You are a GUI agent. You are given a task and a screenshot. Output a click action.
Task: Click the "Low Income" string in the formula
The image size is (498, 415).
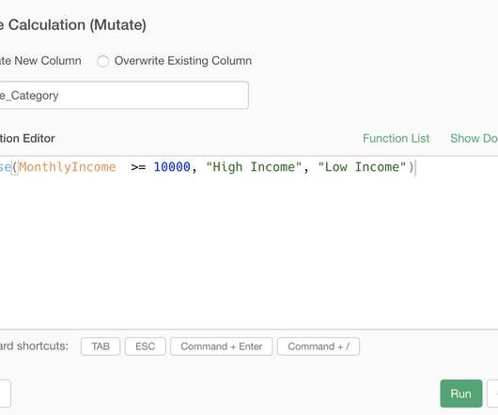362,167
